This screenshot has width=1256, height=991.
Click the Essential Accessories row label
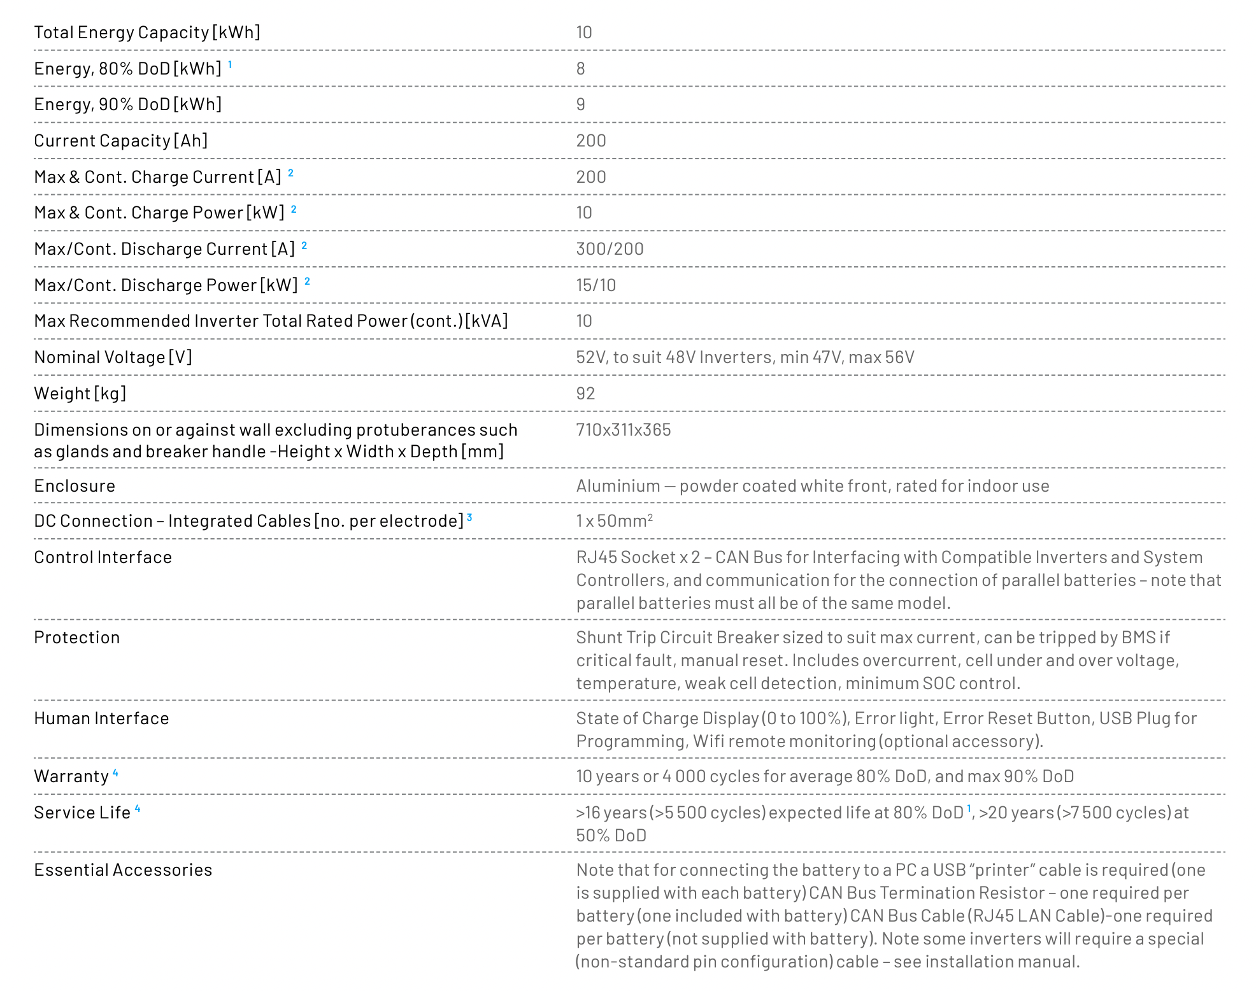[x=123, y=870]
